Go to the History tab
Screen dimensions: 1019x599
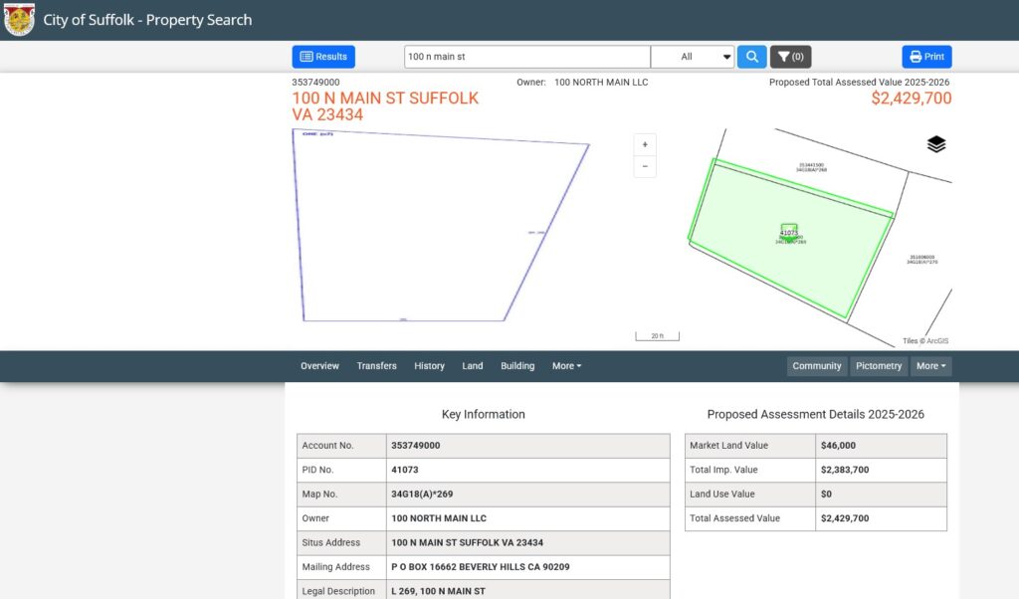point(430,366)
